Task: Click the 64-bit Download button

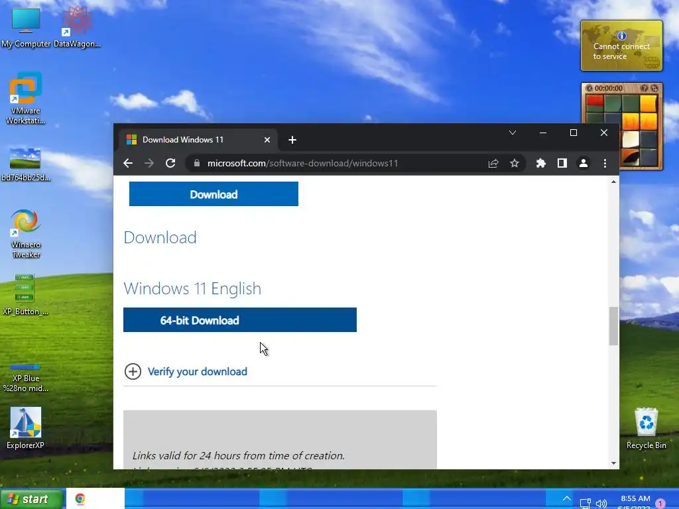Action: (x=240, y=320)
